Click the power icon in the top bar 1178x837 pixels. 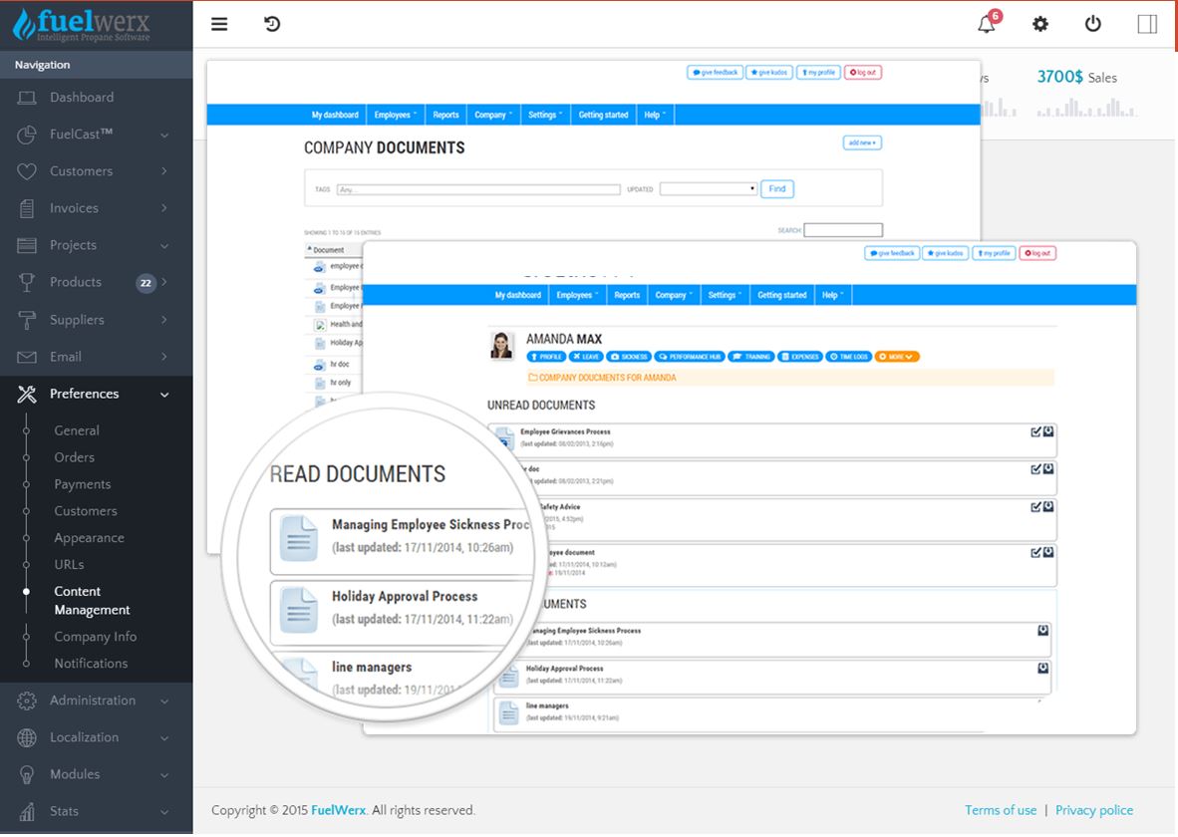coord(1092,24)
